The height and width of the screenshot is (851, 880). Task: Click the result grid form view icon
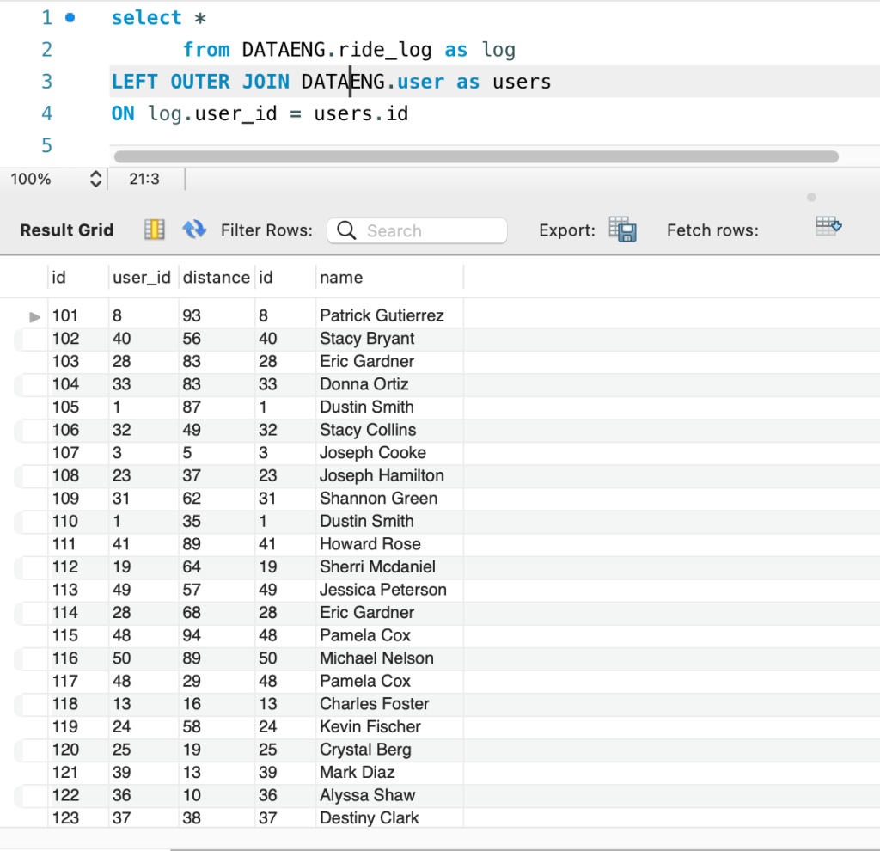tap(155, 230)
